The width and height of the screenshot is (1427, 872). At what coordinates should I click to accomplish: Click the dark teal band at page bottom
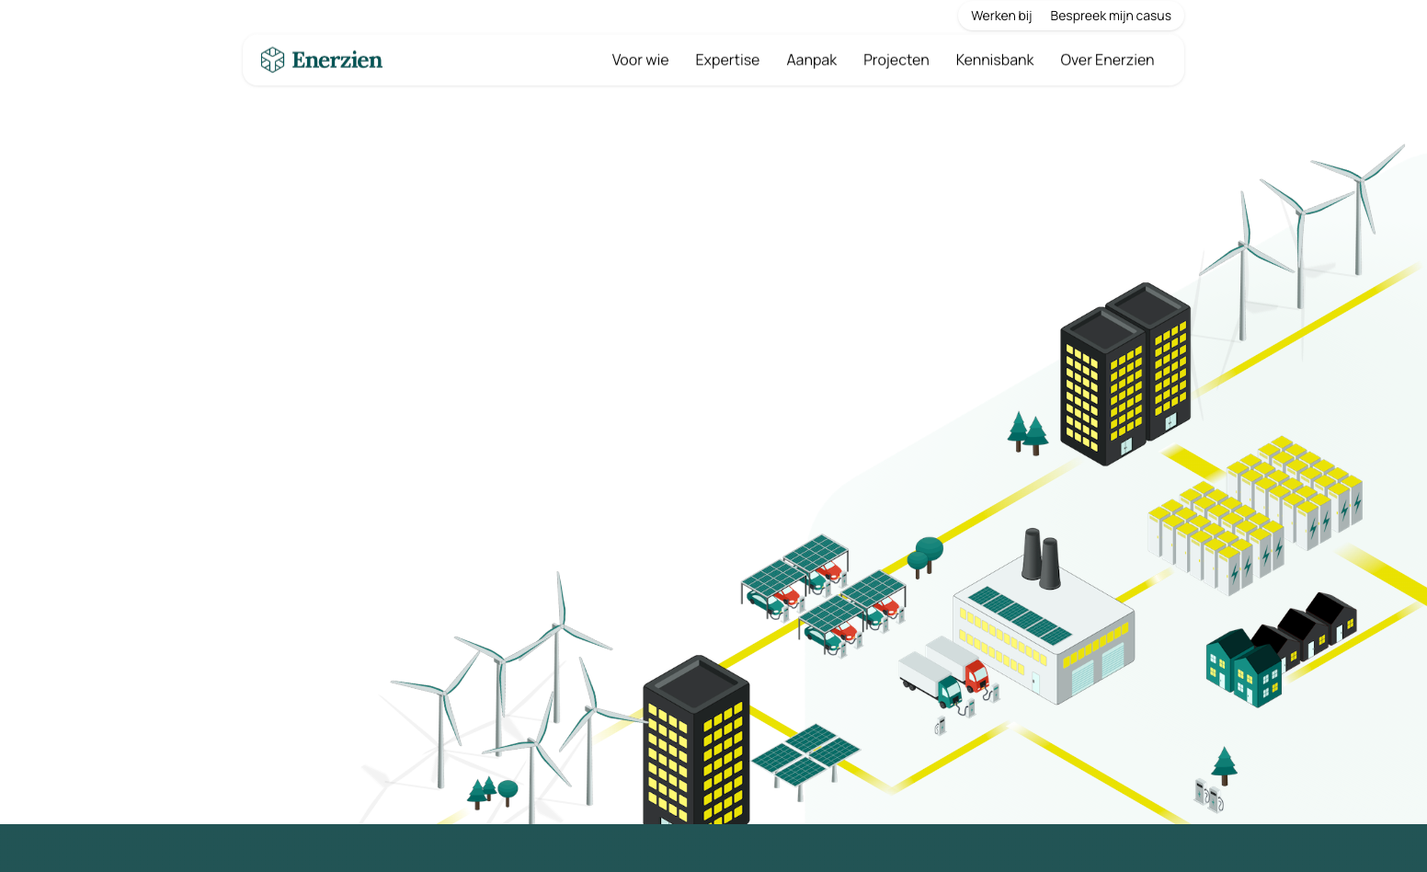point(713,848)
